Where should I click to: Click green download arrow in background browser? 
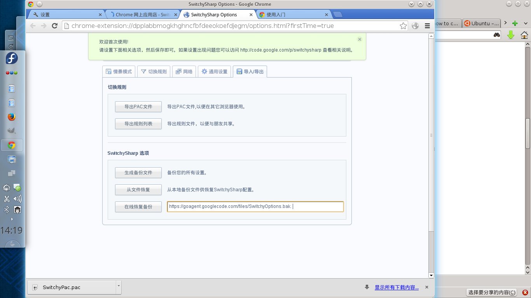coord(511,35)
